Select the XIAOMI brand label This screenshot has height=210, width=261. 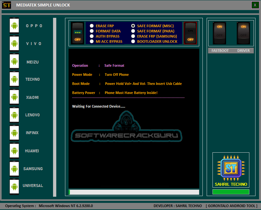pyautogui.click(x=32, y=98)
